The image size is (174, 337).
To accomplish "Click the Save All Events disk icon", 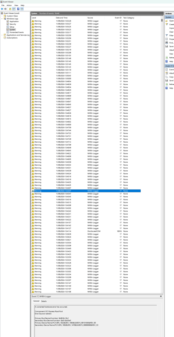I will pyautogui.click(x=166, y=46).
